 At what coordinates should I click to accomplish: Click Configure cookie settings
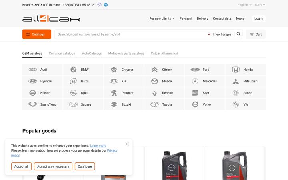click(85, 166)
